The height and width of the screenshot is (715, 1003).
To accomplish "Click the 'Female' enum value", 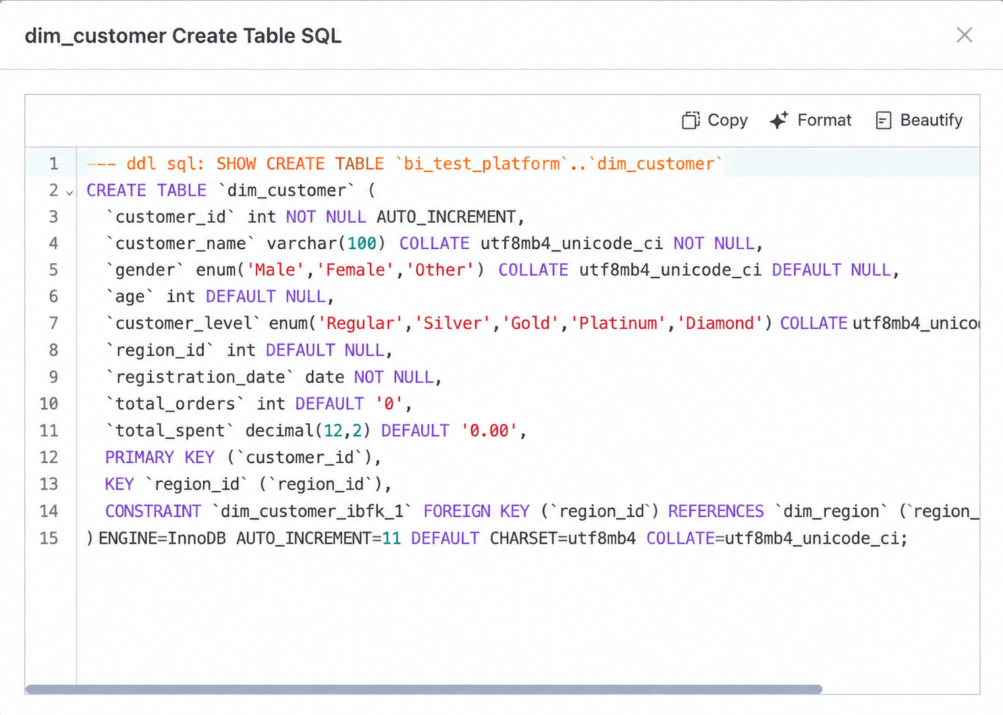I will click(x=356, y=270).
